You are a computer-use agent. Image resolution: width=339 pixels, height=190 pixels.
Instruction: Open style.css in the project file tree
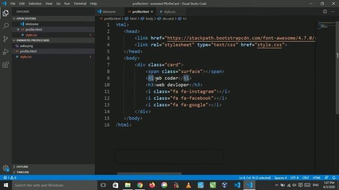pyautogui.click(x=26, y=57)
